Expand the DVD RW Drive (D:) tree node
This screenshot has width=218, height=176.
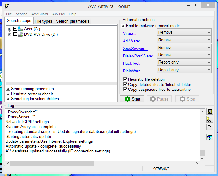coord(9,35)
